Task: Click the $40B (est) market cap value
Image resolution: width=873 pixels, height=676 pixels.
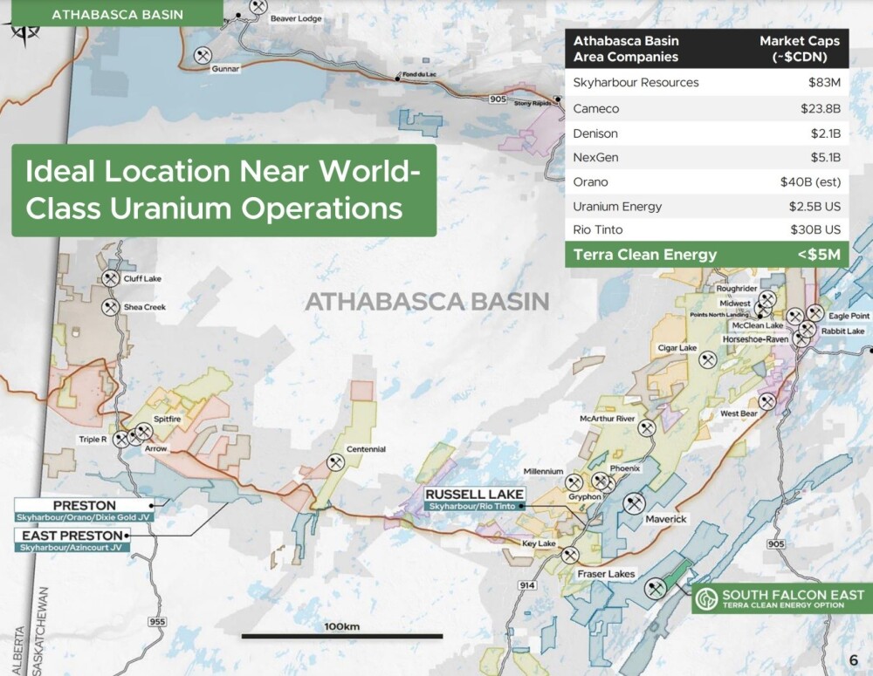Action: click(810, 182)
